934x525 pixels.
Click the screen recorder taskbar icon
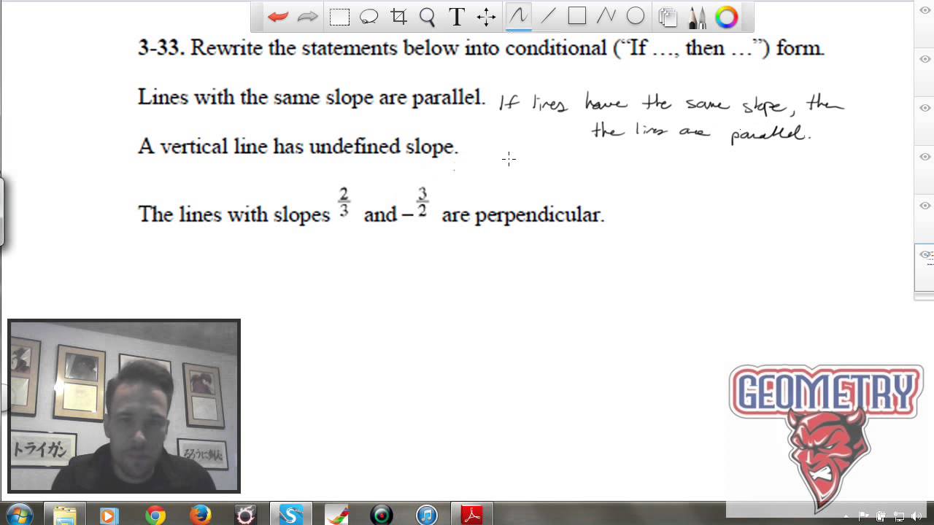coord(382,516)
